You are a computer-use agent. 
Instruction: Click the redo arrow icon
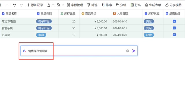pos(21,5)
